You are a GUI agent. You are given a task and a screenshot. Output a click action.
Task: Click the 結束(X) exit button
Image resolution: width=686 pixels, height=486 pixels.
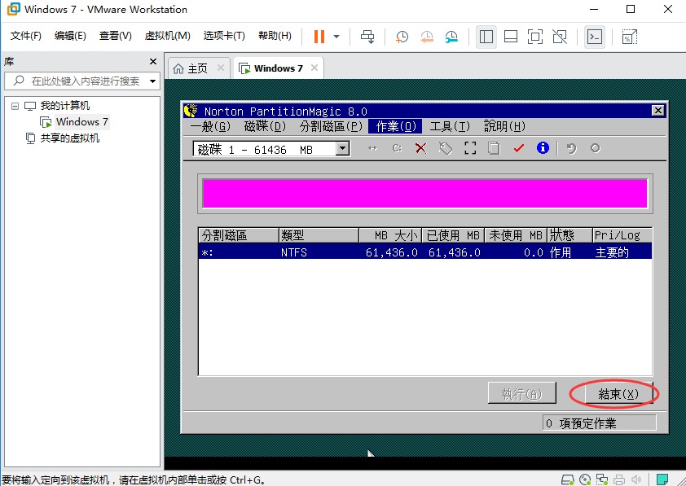[618, 394]
